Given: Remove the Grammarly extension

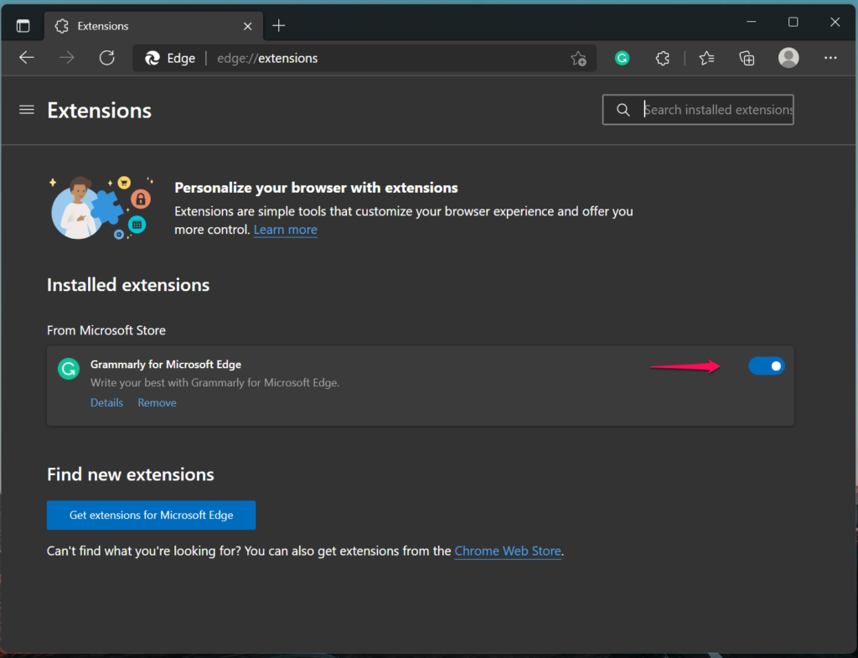Looking at the screenshot, I should click(x=157, y=402).
